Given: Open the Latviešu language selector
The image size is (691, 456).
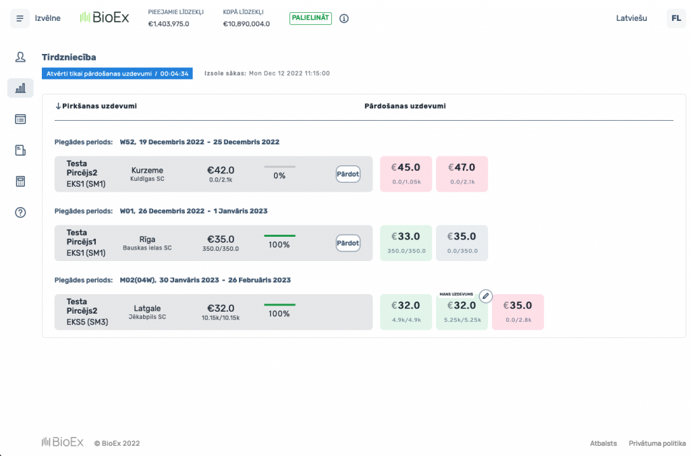Looking at the screenshot, I should [632, 18].
